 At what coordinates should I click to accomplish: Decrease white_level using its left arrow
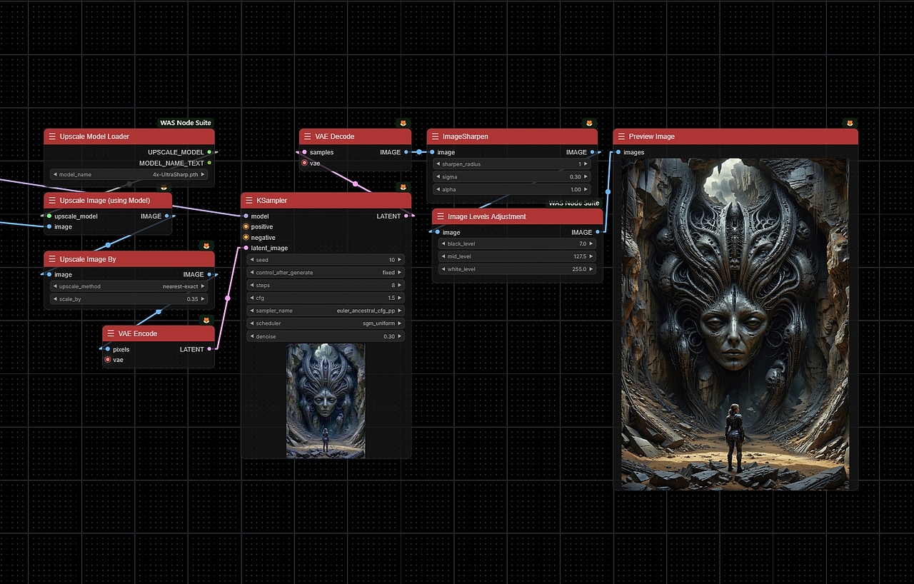click(443, 270)
